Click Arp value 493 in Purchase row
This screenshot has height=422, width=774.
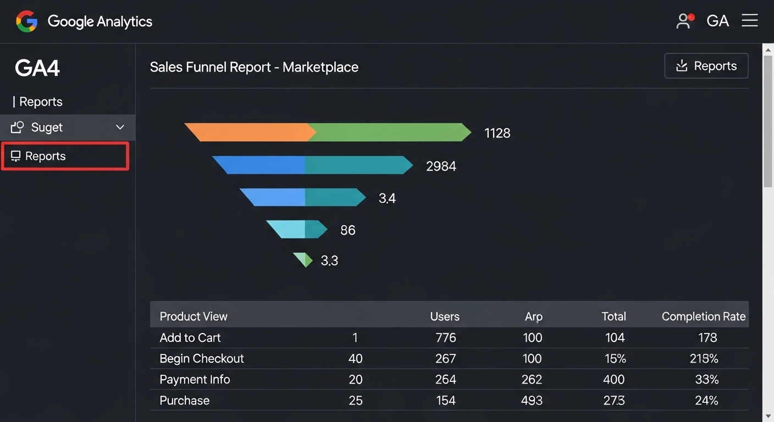pyautogui.click(x=532, y=401)
